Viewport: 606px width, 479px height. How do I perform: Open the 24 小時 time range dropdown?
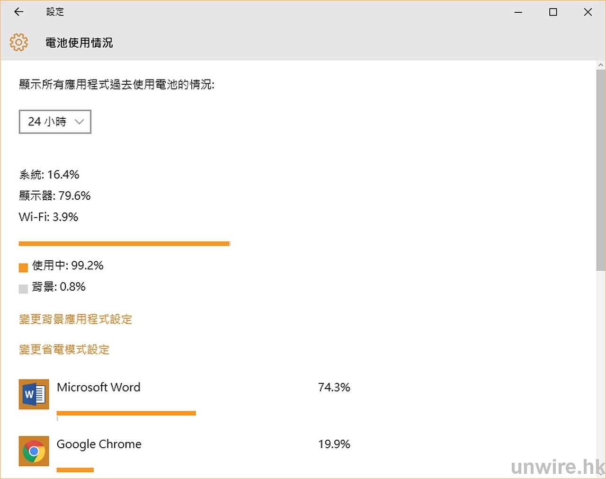[55, 122]
